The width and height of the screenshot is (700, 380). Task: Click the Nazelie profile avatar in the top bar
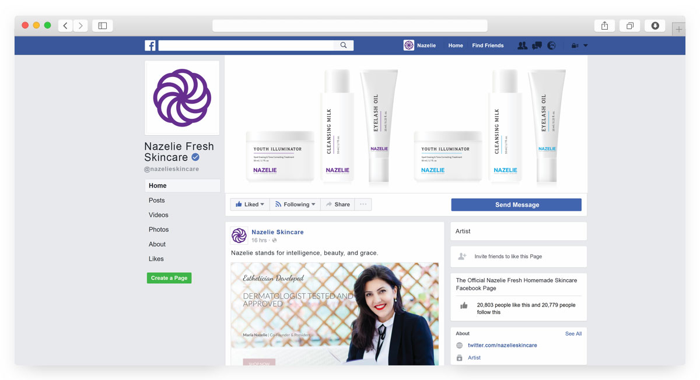pos(408,45)
